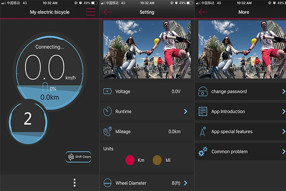Open Common problem chevron
286x191 pixels.
point(284,152)
